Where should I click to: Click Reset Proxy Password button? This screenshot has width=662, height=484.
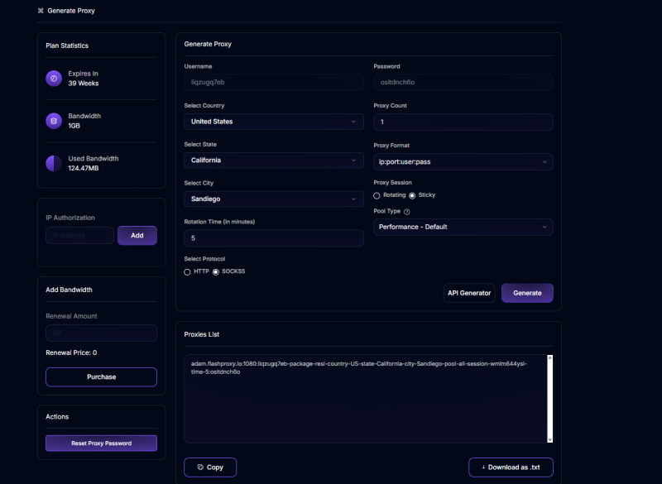point(101,443)
